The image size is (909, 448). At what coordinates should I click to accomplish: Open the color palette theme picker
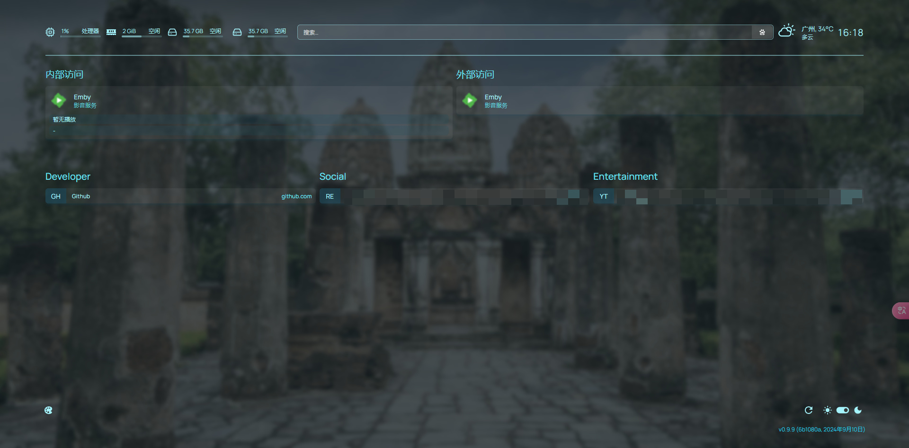48,410
